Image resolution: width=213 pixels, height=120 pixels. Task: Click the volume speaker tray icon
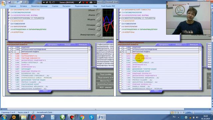coord(197,117)
